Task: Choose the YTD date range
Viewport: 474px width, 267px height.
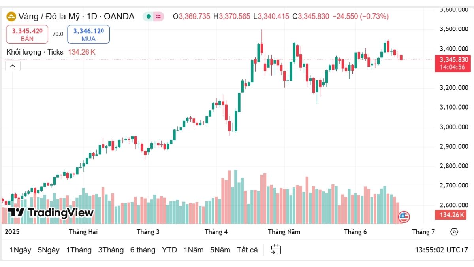Action: [169, 250]
